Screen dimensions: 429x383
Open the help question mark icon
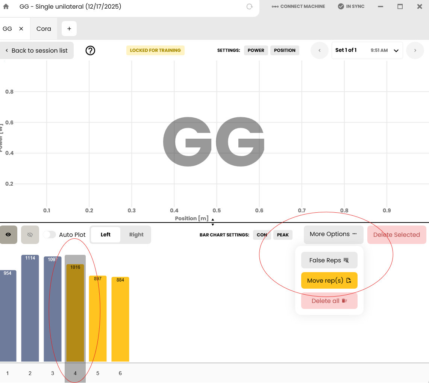click(x=90, y=50)
